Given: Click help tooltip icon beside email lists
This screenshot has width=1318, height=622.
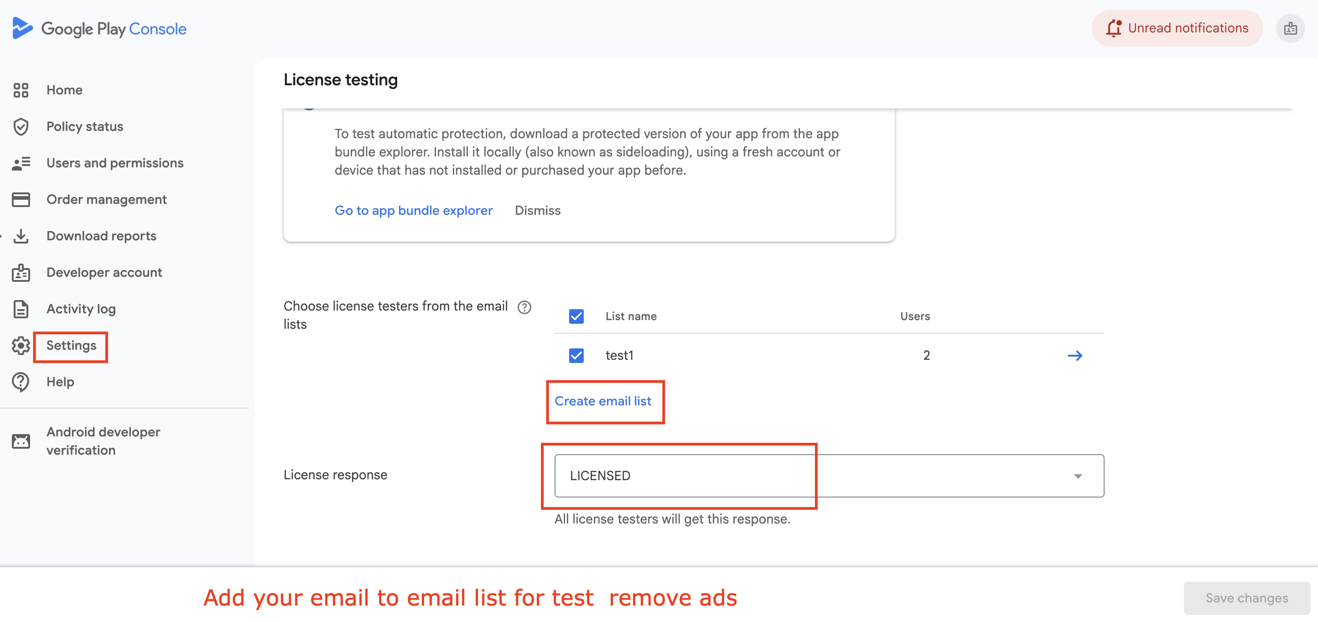Looking at the screenshot, I should pyautogui.click(x=524, y=307).
